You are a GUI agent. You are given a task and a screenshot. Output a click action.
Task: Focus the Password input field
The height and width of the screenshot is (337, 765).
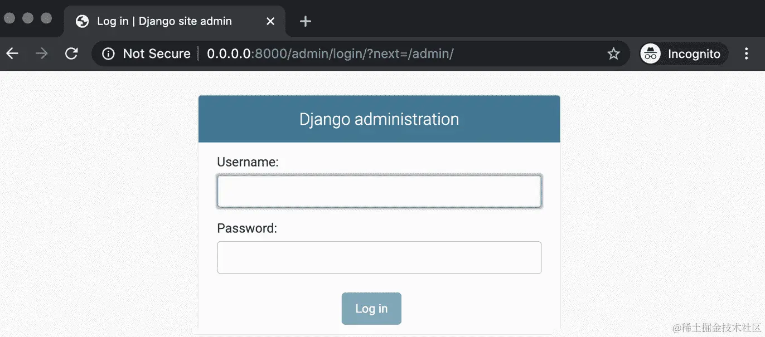point(379,257)
